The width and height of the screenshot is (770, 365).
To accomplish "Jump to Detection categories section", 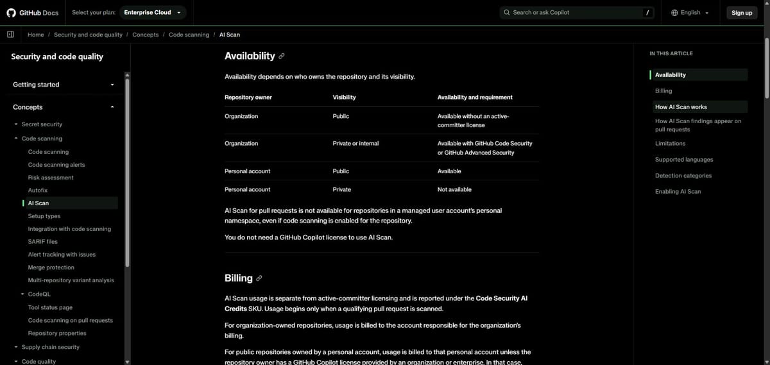I will click(683, 176).
